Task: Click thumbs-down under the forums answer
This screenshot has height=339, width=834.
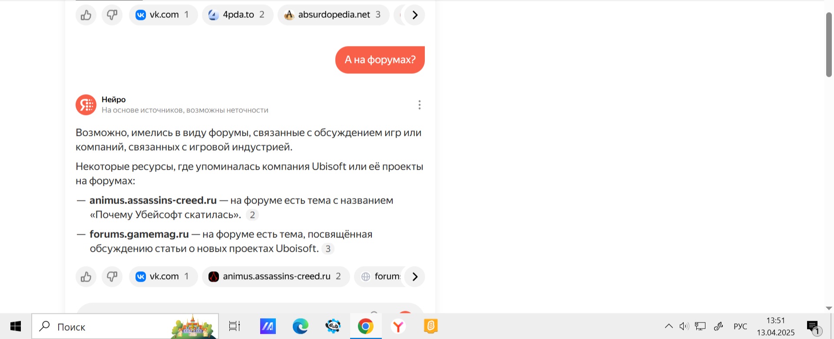Action: pyautogui.click(x=112, y=276)
